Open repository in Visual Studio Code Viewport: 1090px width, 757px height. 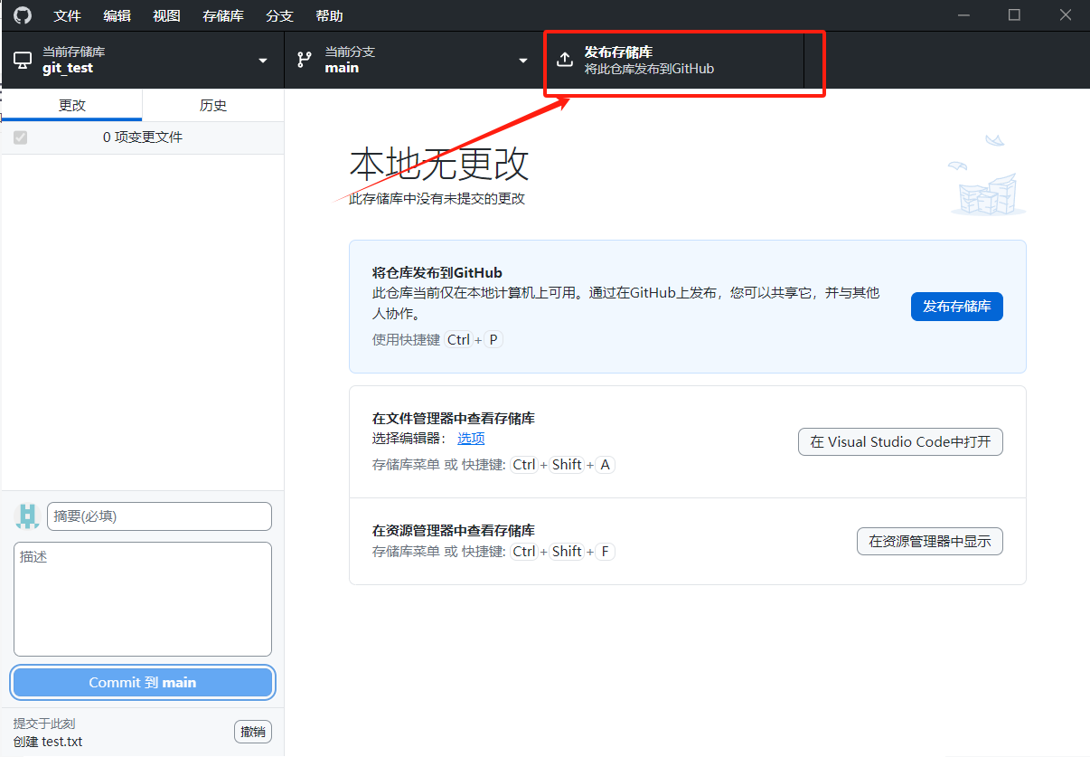pyautogui.click(x=899, y=441)
